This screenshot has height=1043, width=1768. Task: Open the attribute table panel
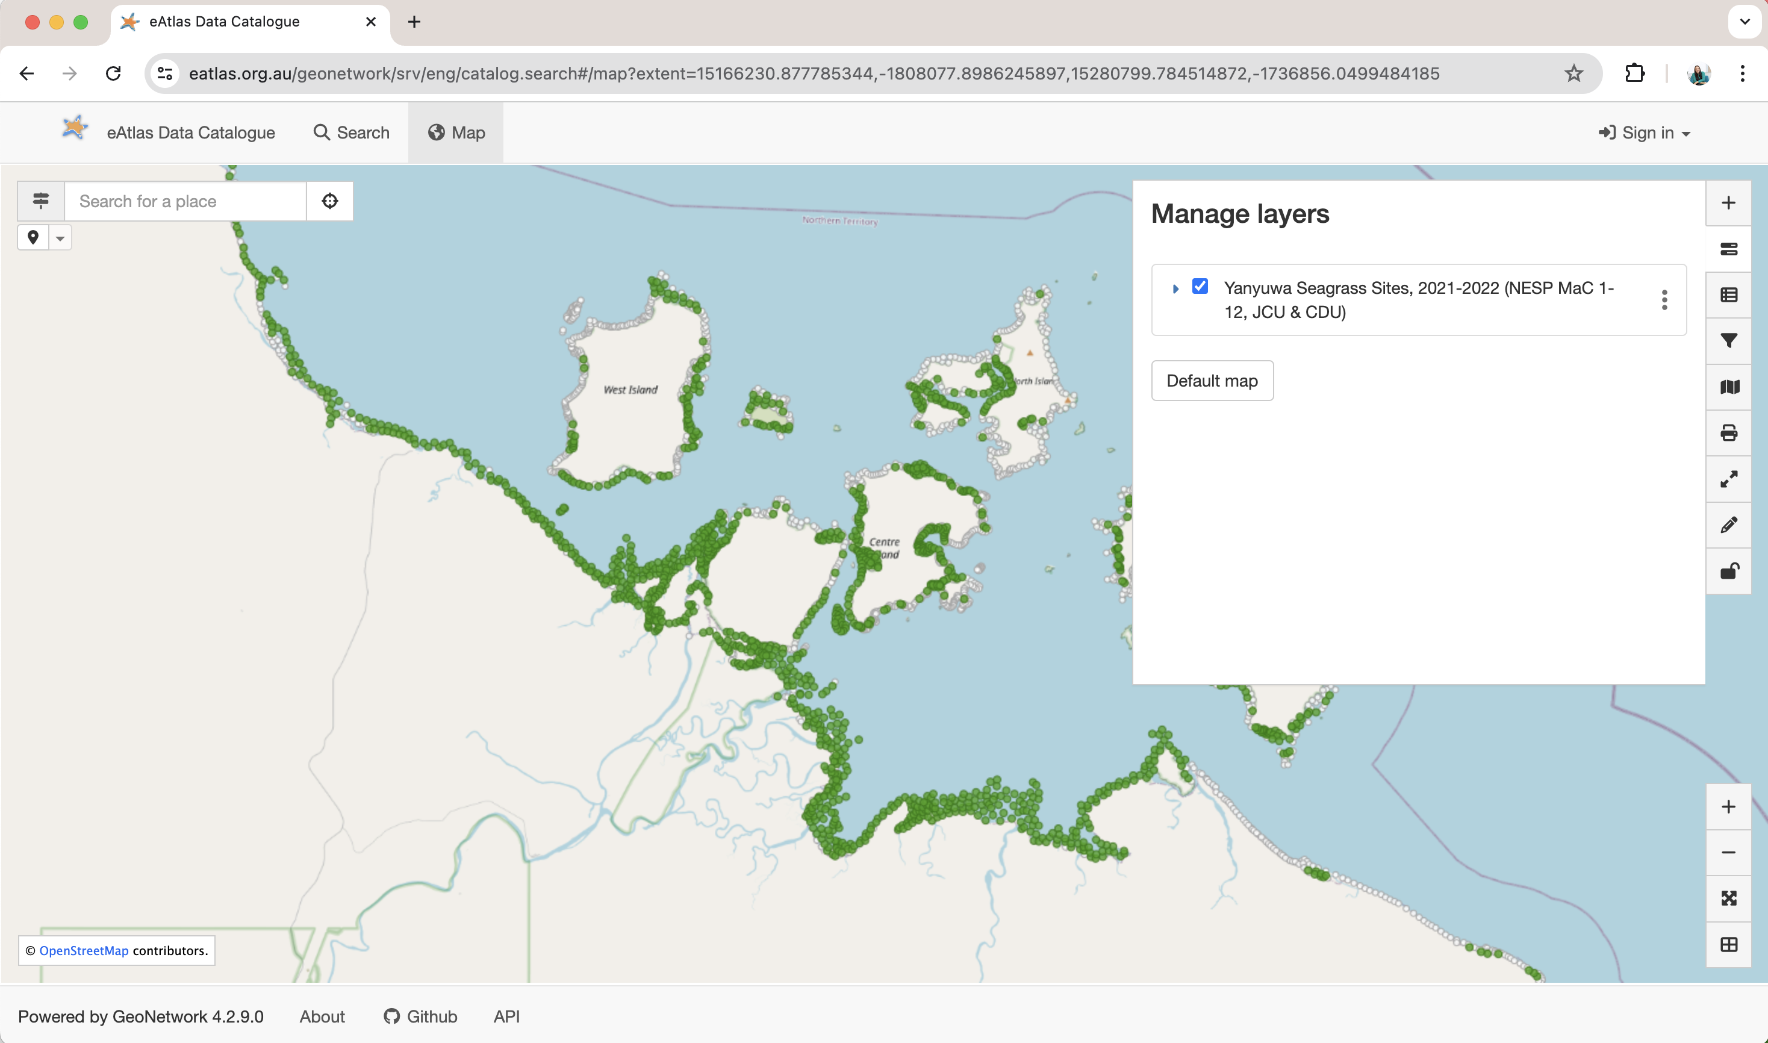click(x=1729, y=295)
